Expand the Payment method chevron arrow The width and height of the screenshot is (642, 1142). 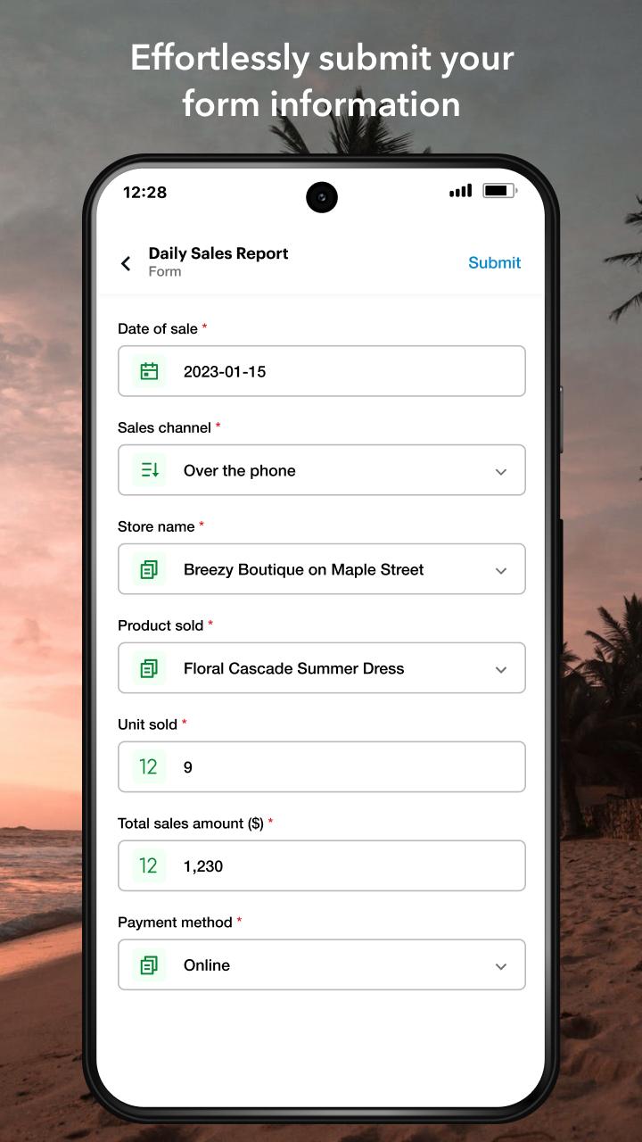501,967
